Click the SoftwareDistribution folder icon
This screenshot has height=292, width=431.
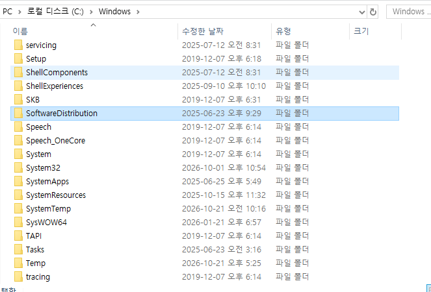(18, 114)
